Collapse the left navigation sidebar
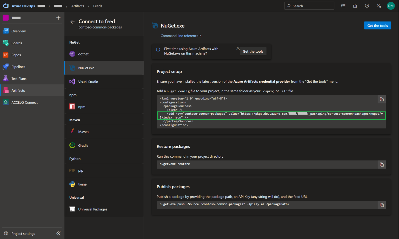399x239 pixels. (58, 234)
